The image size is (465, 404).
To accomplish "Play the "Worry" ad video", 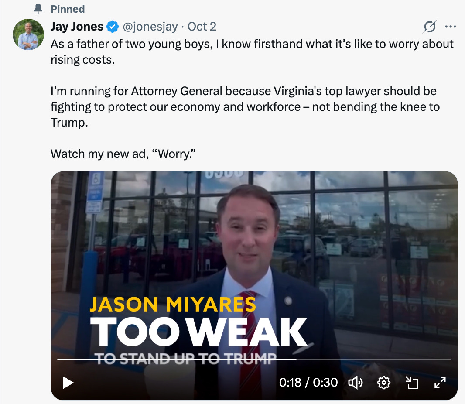I will click(68, 383).
